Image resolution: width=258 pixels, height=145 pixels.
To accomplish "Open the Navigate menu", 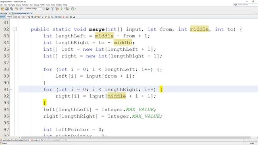I will [12, 5].
